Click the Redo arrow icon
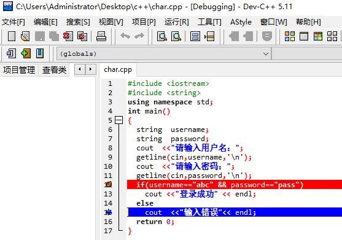 139,36
